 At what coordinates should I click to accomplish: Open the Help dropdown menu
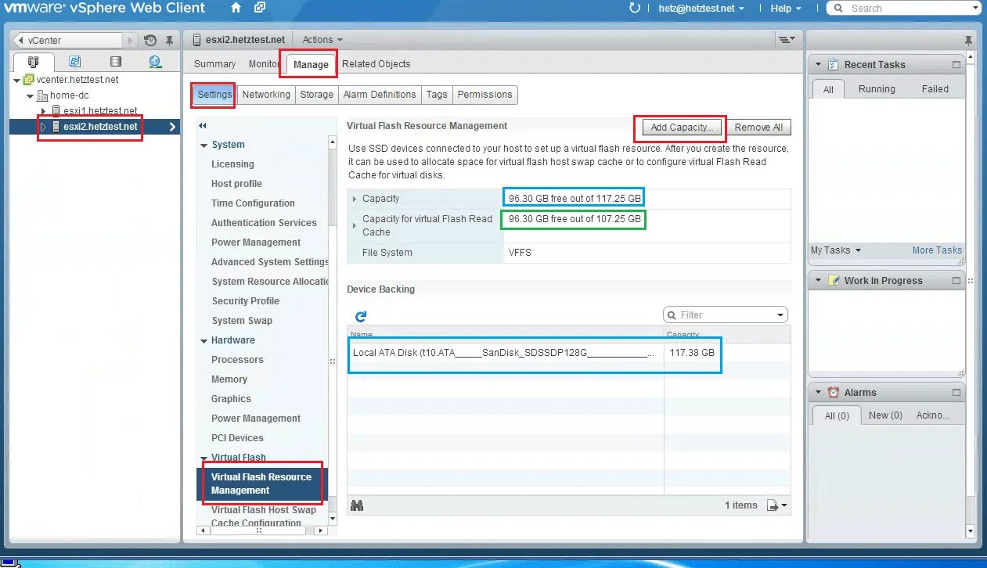click(786, 8)
